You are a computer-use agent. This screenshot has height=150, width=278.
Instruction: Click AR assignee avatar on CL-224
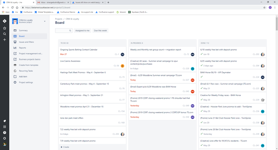pyautogui.click(x=263, y=77)
